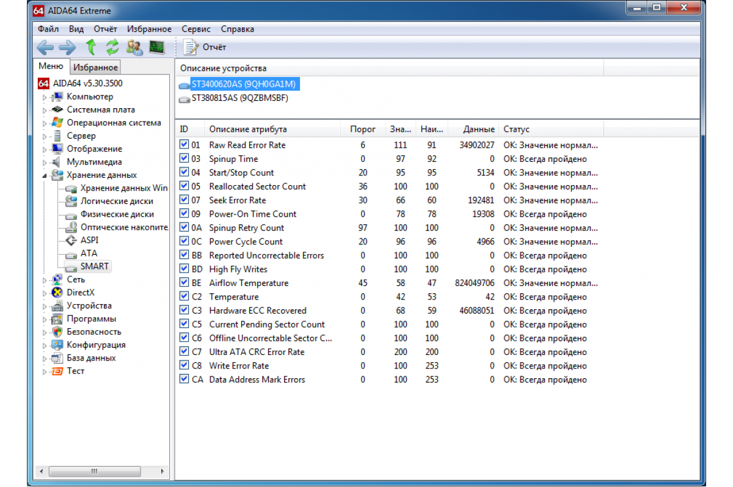The image size is (733, 487).
Task: Sort by the Данные column header
Action: pos(473,129)
